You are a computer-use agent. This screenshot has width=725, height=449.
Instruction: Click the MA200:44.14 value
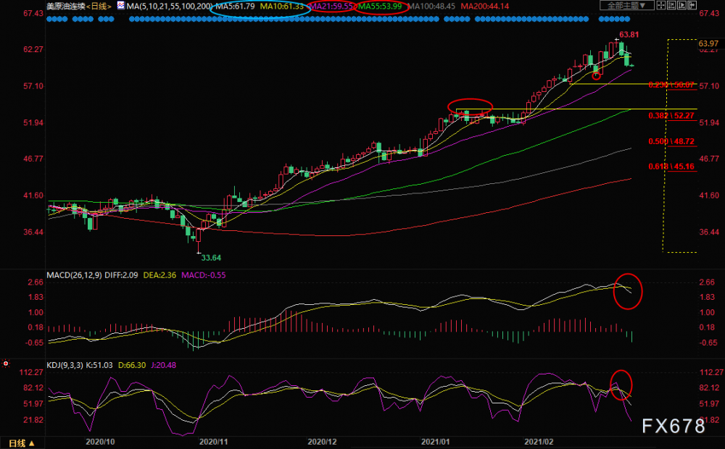pyautogui.click(x=484, y=7)
